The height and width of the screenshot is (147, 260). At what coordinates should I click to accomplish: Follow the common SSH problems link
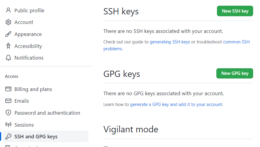(236, 42)
